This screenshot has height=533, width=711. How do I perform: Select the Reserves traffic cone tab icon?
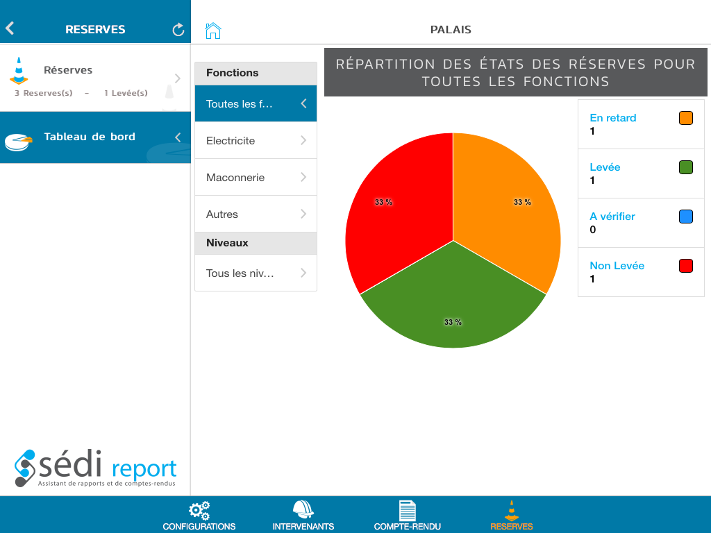point(512,511)
